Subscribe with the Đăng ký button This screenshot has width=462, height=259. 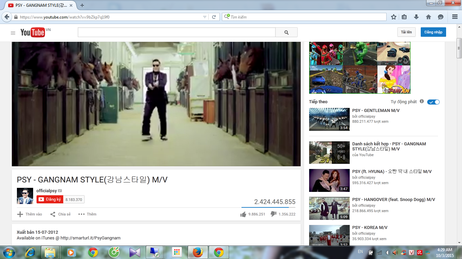50,199
